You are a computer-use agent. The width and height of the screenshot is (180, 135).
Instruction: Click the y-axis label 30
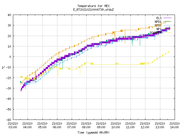pyautogui.click(x=9, y=25)
